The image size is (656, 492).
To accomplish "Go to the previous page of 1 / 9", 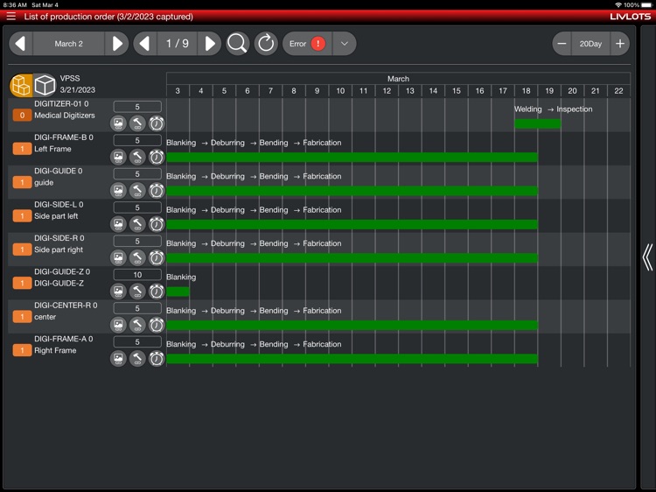I will point(144,44).
